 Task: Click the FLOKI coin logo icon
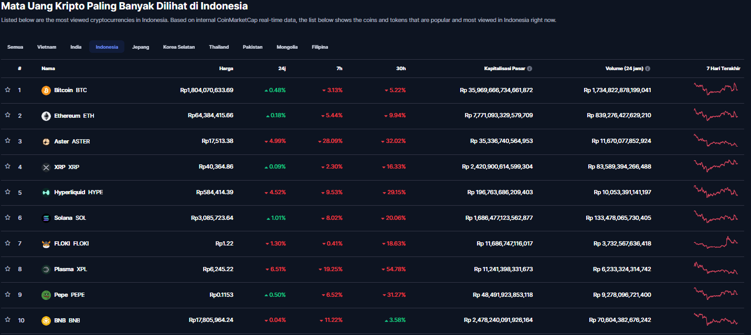pyautogui.click(x=46, y=243)
